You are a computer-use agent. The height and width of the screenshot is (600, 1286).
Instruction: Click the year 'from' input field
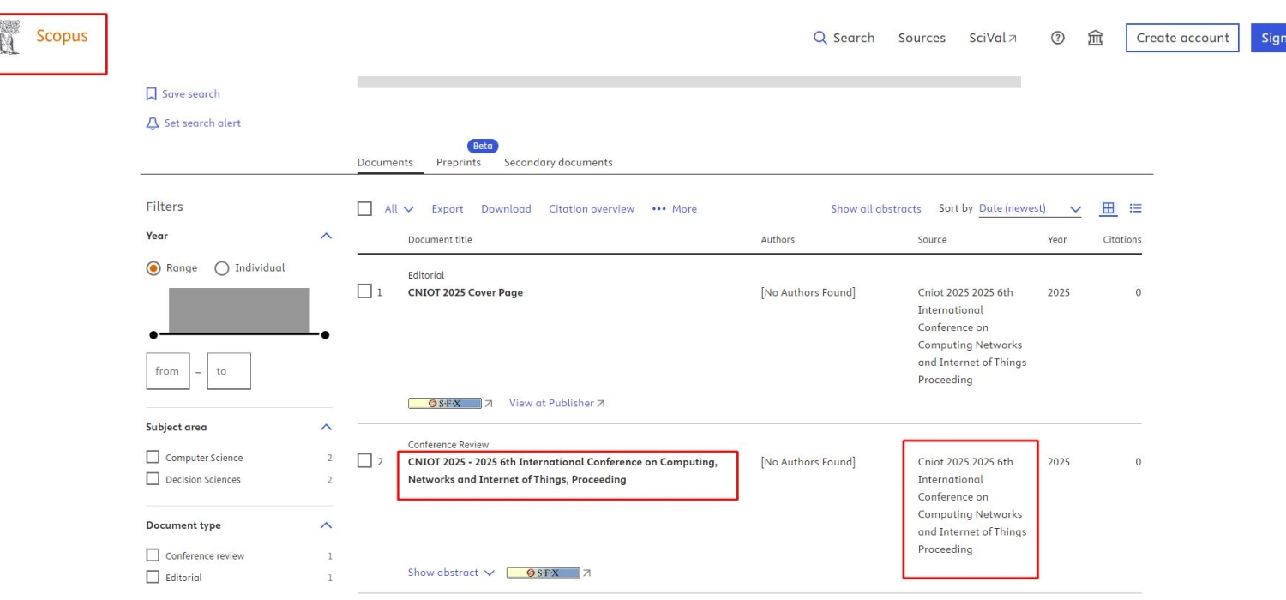coord(168,371)
